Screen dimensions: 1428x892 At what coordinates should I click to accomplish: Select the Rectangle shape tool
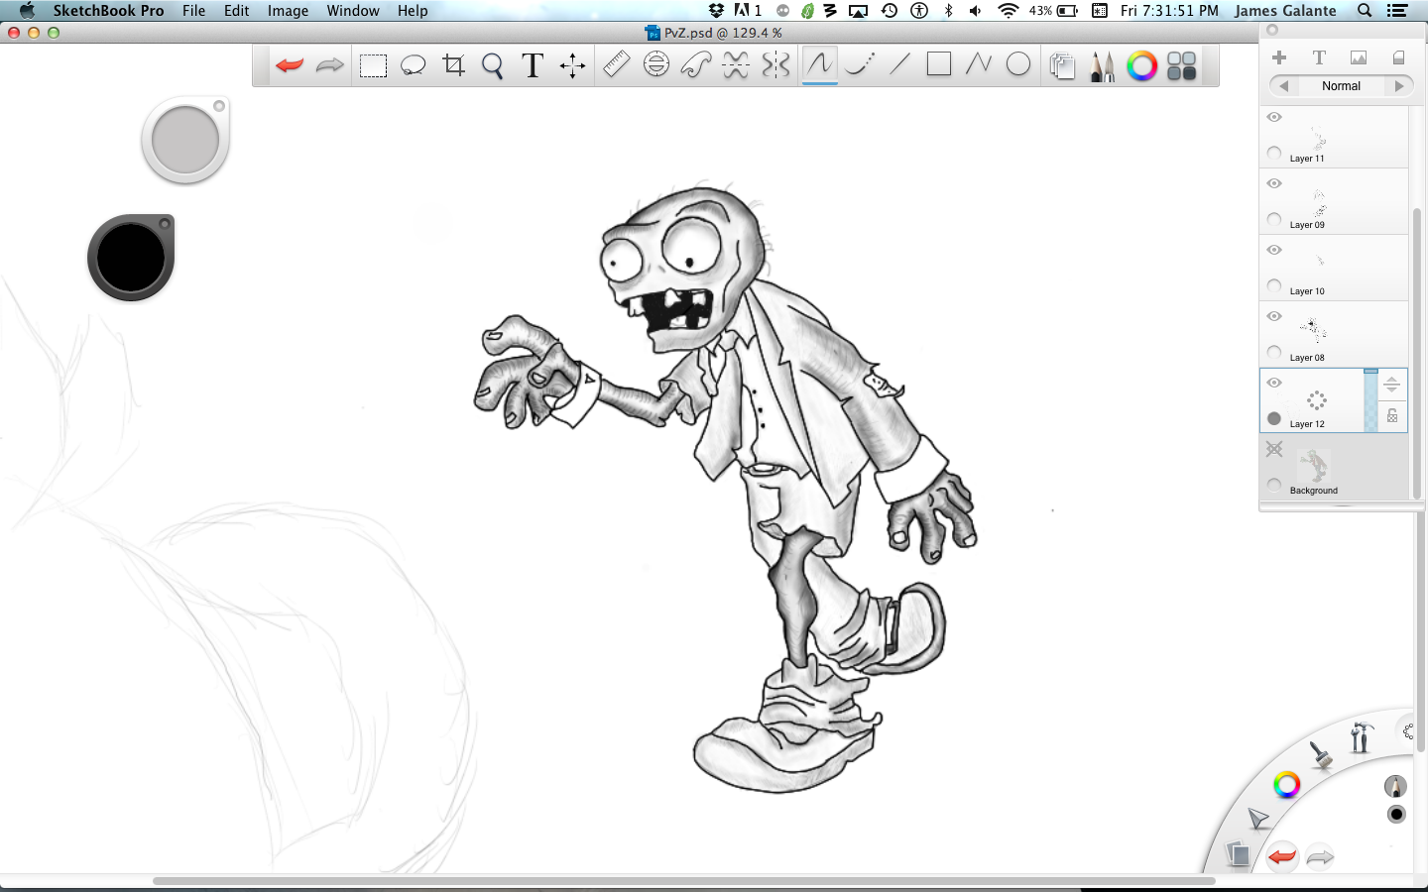tap(939, 64)
